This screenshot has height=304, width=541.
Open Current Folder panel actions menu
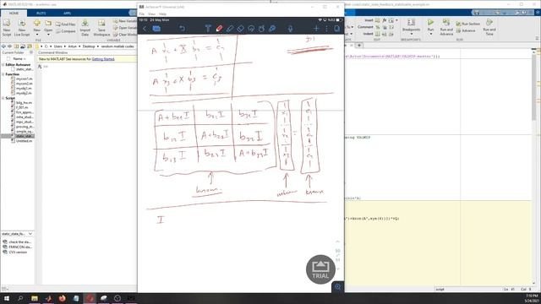click(x=31, y=52)
